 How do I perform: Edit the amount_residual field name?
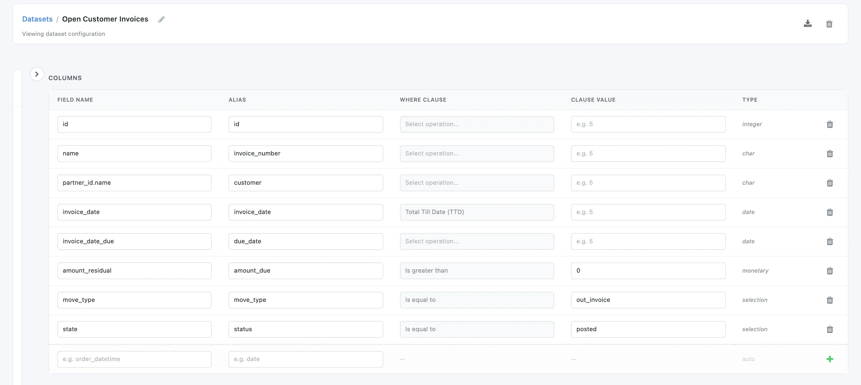(x=134, y=271)
